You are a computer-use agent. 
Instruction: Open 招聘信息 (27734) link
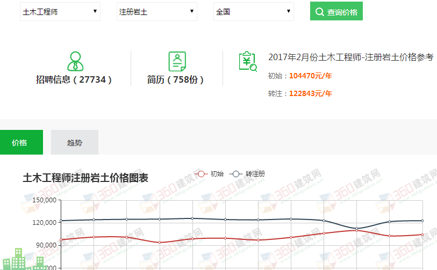point(74,80)
